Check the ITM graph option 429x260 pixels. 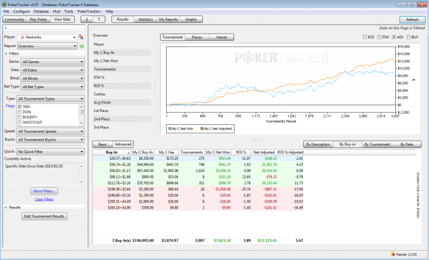[x=379, y=37]
